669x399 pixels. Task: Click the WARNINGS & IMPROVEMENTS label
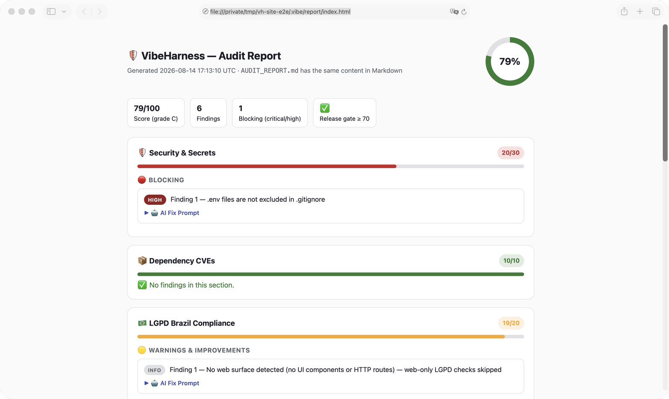[199, 350]
